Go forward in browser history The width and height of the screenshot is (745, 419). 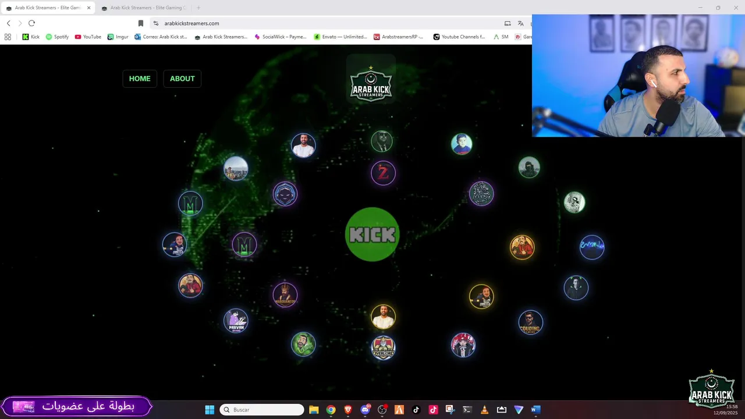point(20,23)
